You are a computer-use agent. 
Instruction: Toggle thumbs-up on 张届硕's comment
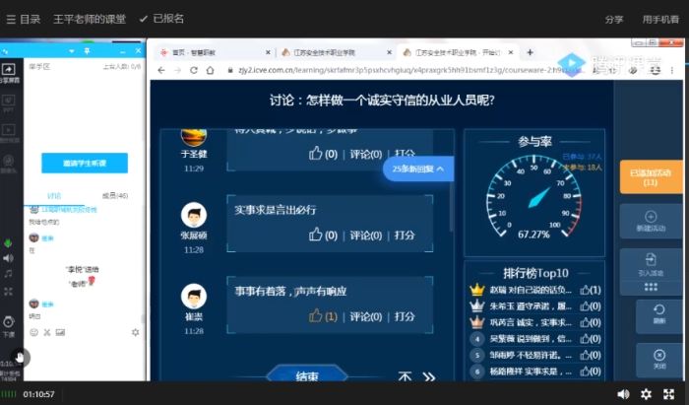click(316, 236)
